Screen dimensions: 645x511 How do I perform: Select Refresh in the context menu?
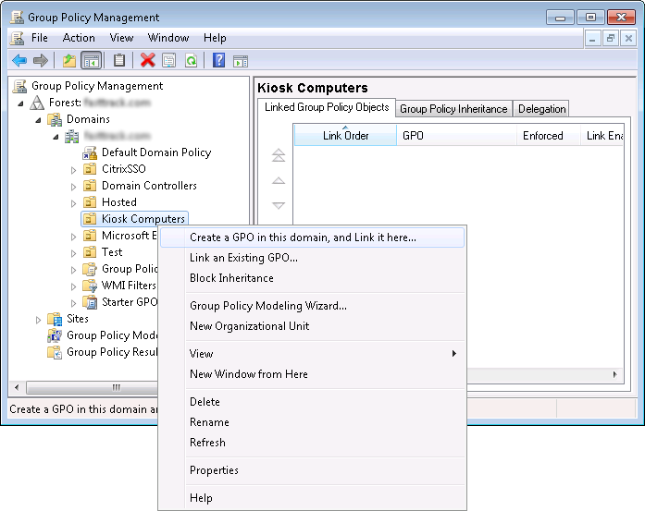click(x=312, y=443)
